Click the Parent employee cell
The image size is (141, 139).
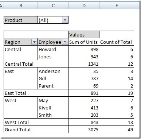tap(53, 86)
